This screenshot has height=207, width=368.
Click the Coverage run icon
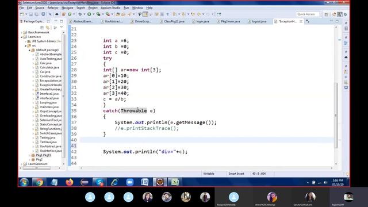[98, 14]
